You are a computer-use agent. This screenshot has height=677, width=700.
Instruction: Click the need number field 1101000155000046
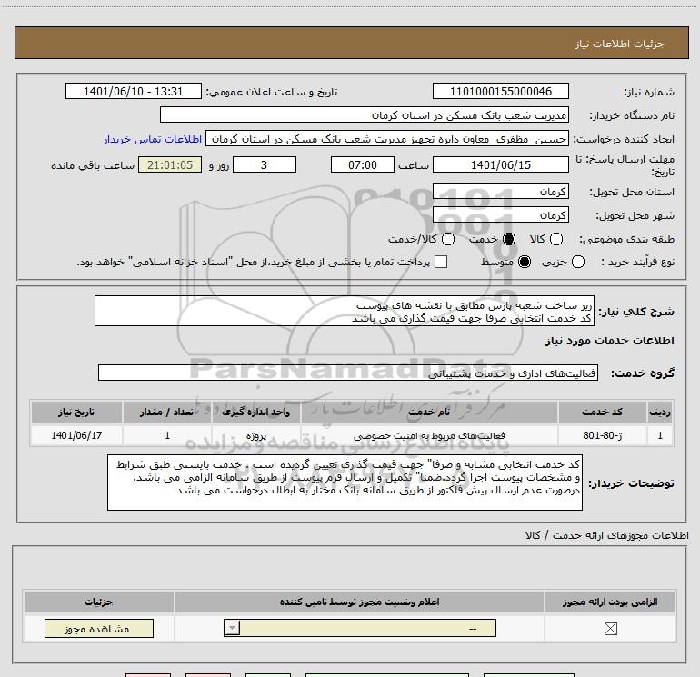tap(500, 91)
